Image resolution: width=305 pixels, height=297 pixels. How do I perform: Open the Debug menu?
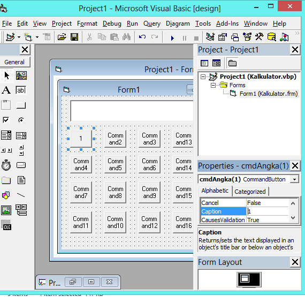[112, 24]
